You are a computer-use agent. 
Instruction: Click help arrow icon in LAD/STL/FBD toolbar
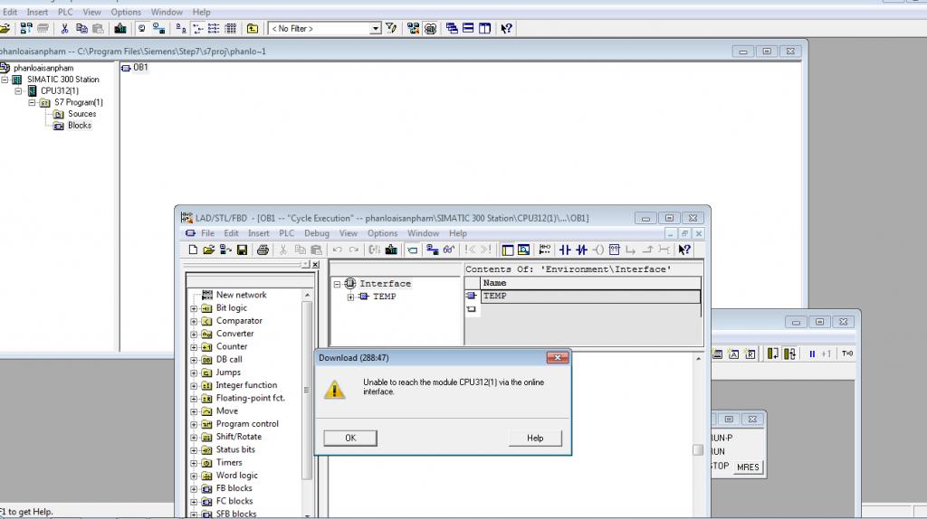click(684, 250)
